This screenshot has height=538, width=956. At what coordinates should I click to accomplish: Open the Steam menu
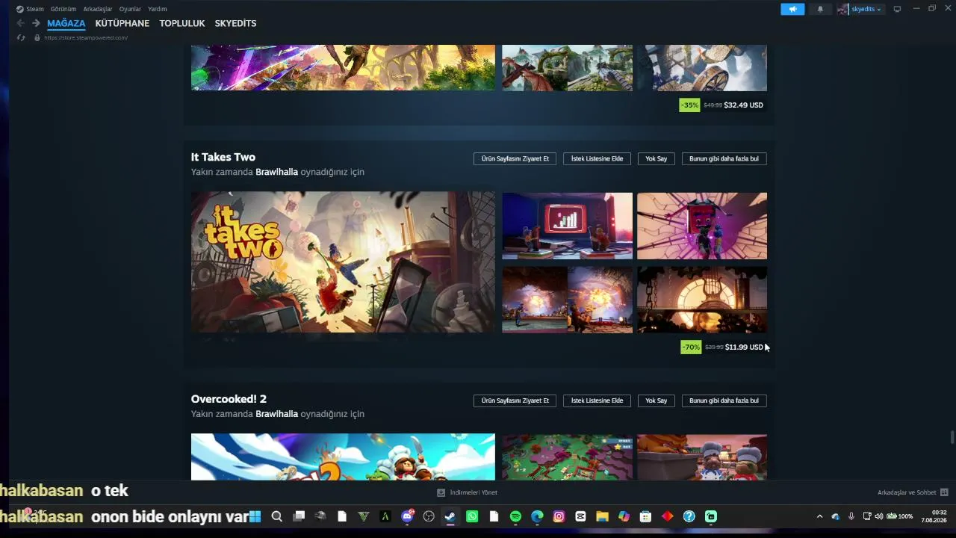(31, 9)
